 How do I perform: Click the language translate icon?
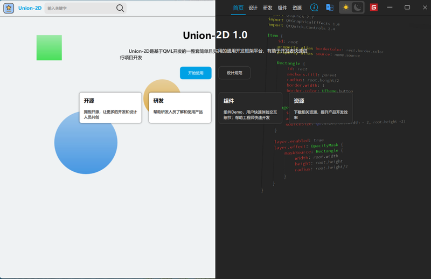pyautogui.click(x=329, y=8)
